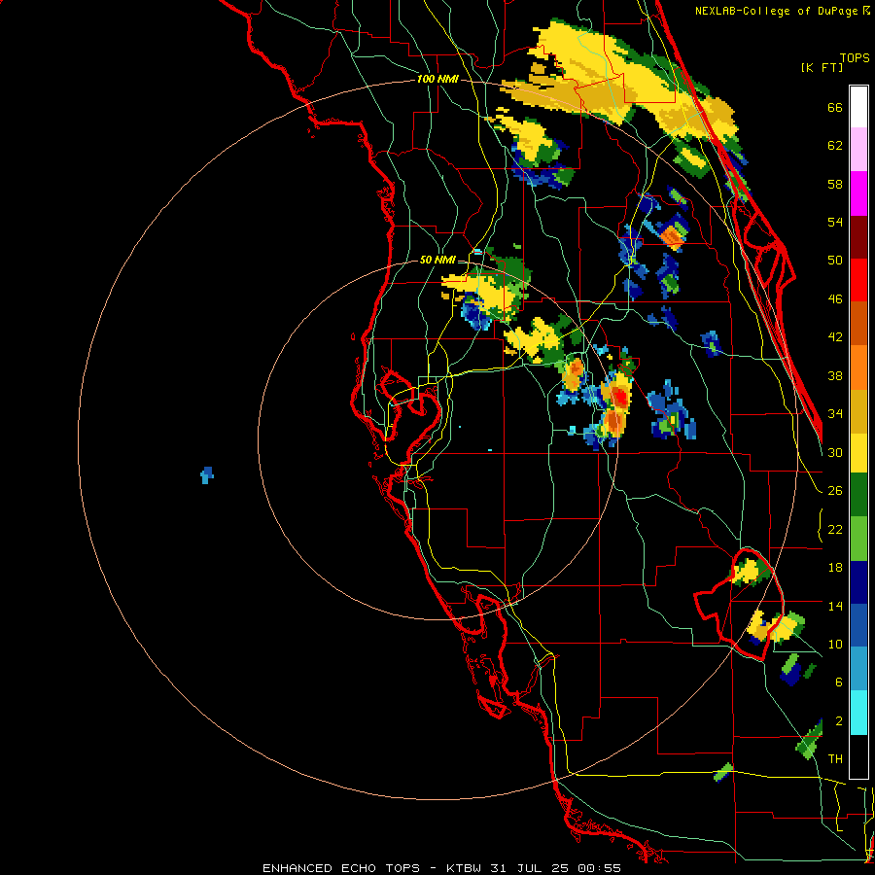Click the [K FT] units label

click(822, 67)
